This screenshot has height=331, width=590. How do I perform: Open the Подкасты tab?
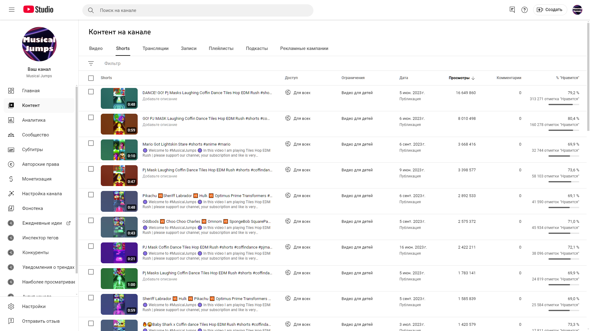257,48
